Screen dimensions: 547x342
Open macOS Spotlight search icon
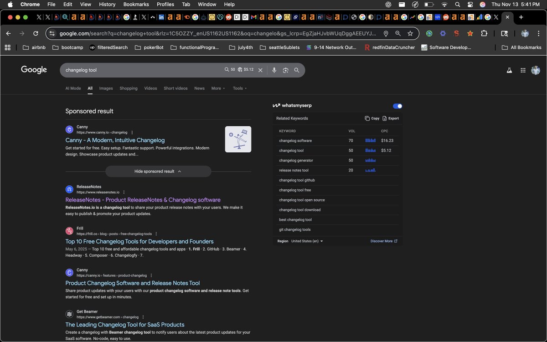(x=457, y=5)
